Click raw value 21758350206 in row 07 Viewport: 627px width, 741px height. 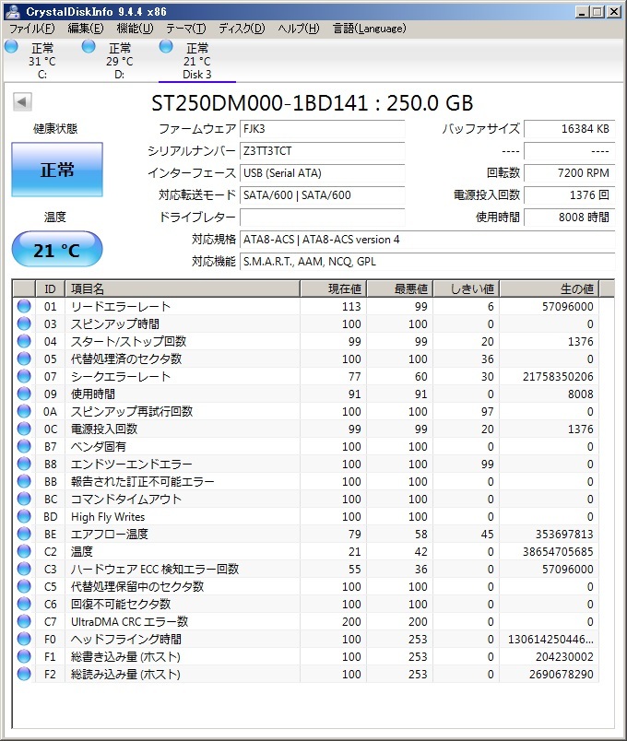(558, 377)
